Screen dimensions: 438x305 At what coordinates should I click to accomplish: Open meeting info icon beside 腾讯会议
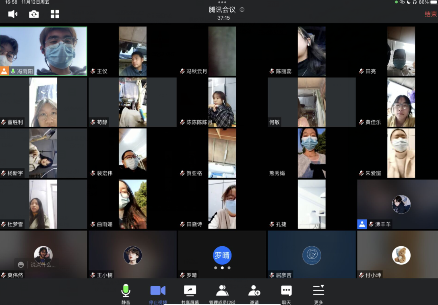242,10
